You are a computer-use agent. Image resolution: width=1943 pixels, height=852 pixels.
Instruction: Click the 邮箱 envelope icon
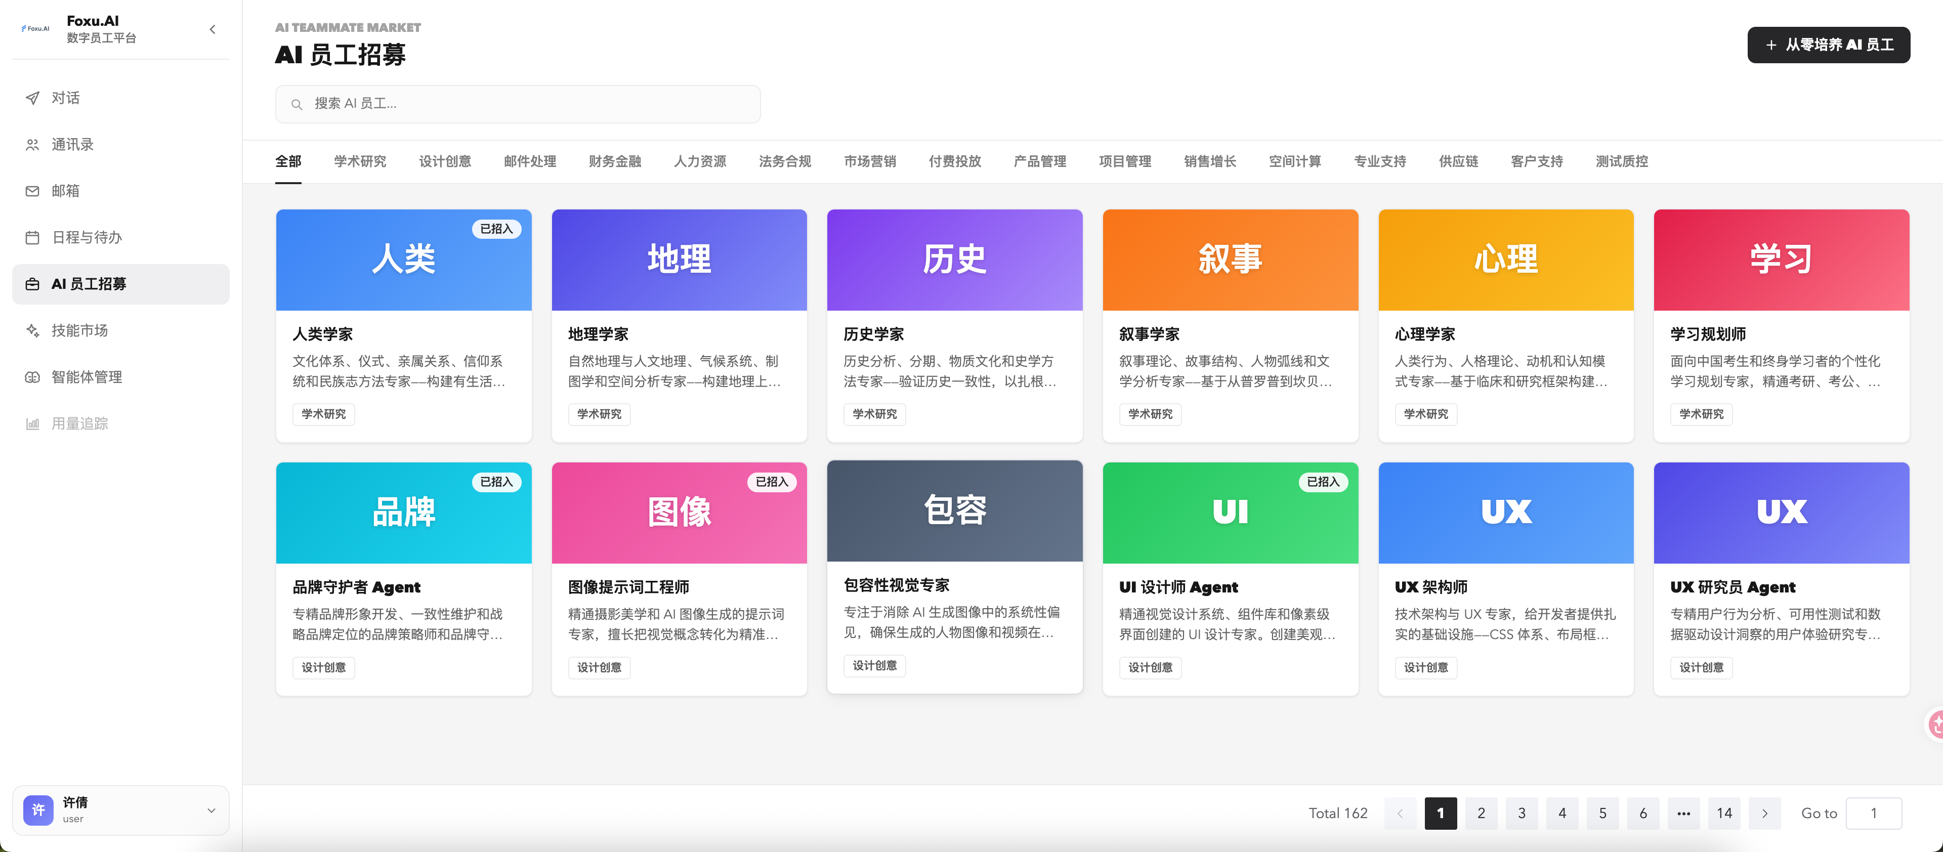[32, 192]
